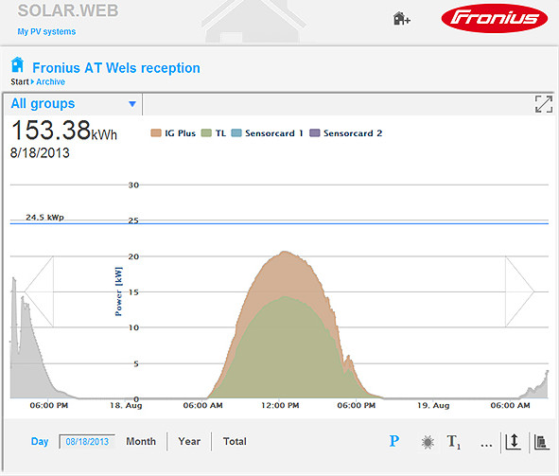
Task: Open the more options ellipsis
Action: [x=486, y=445]
